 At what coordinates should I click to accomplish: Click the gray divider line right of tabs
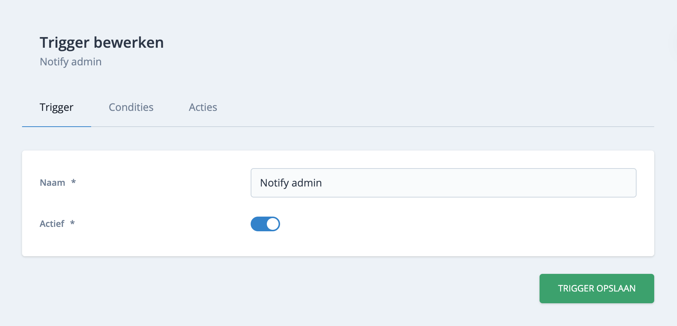coord(404,127)
